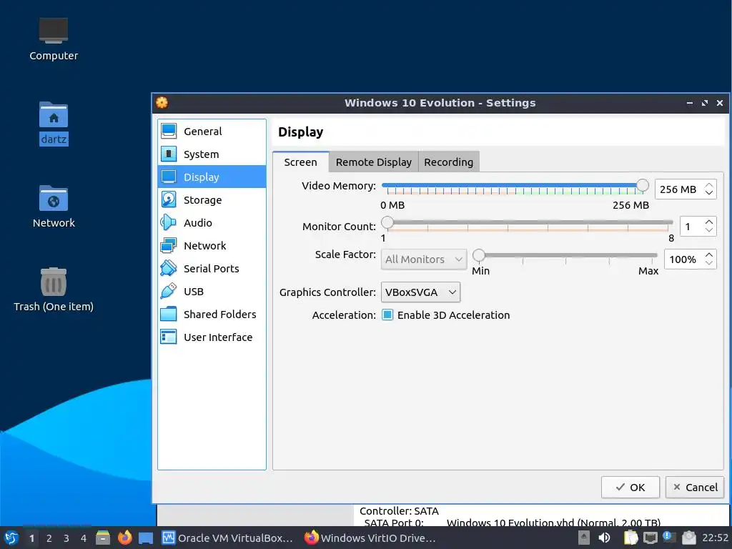This screenshot has height=549, width=732.
Task: Open the file manager from the taskbar
Action: coord(103,538)
